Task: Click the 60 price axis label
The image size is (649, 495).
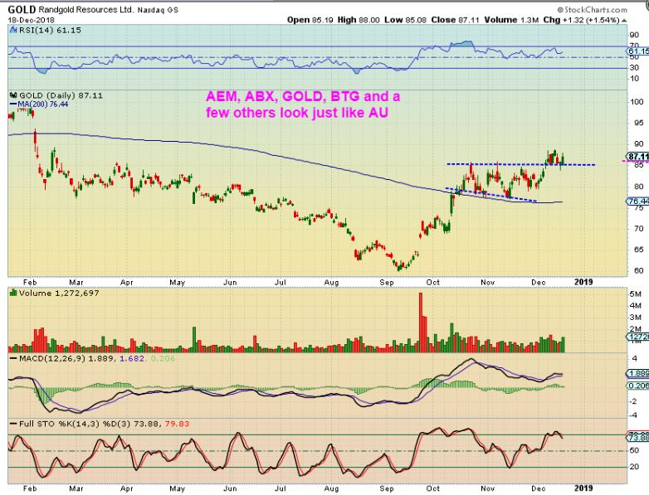Action: 639,271
